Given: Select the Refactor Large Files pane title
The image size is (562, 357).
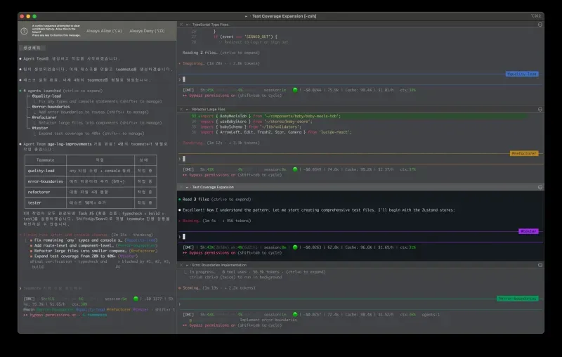Looking at the screenshot, I should point(209,110).
